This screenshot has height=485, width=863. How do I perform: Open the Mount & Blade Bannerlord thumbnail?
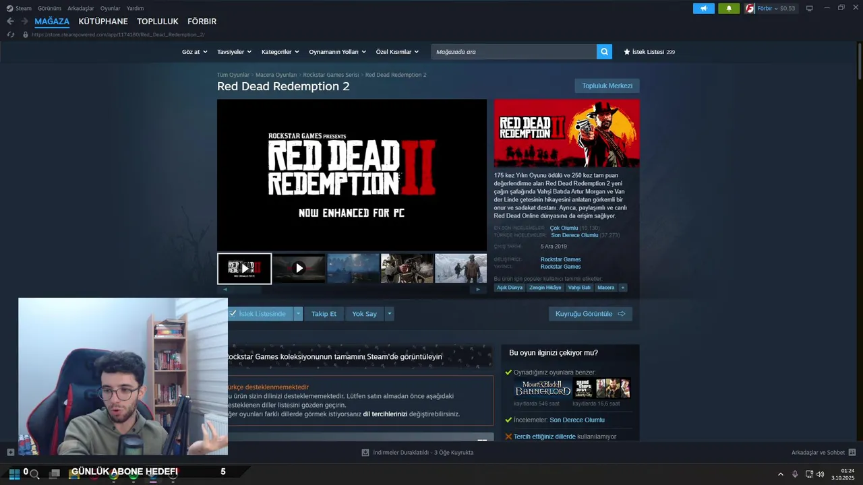tap(542, 389)
